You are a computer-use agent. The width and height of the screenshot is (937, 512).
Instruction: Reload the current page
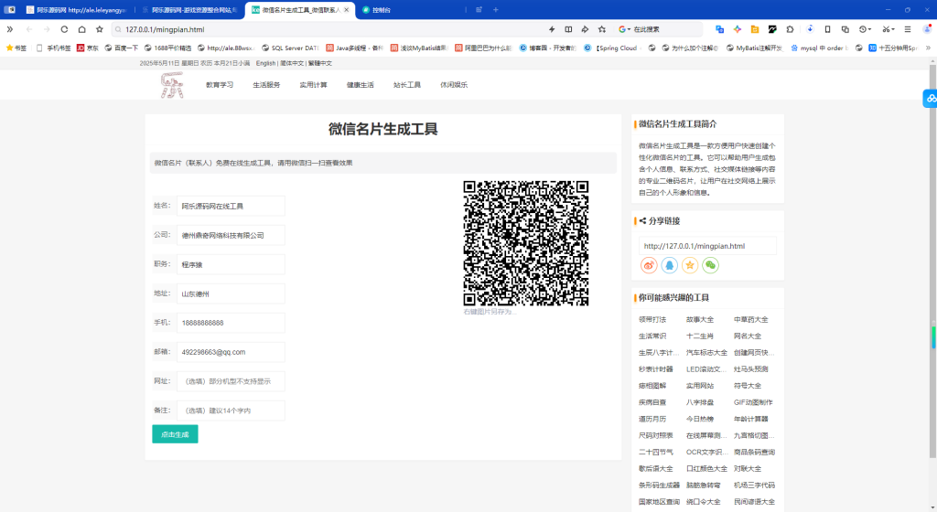click(64, 29)
